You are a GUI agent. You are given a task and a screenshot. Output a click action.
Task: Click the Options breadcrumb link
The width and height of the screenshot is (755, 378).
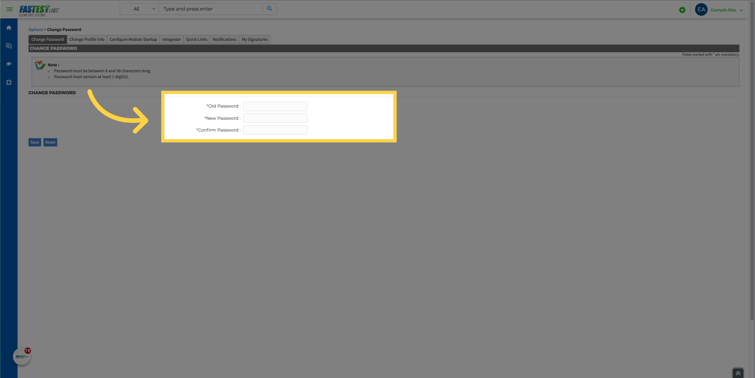click(x=35, y=29)
